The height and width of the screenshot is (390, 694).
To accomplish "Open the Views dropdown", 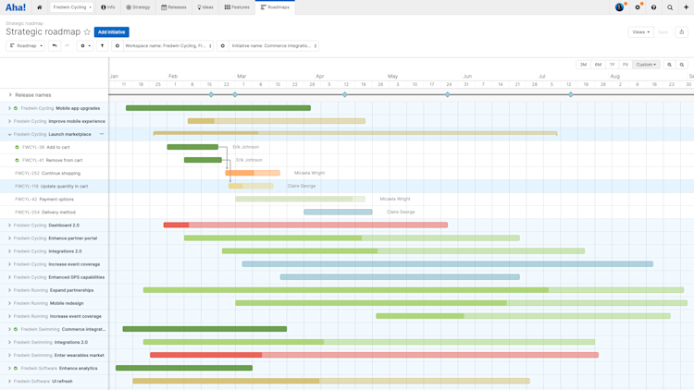I will [640, 31].
